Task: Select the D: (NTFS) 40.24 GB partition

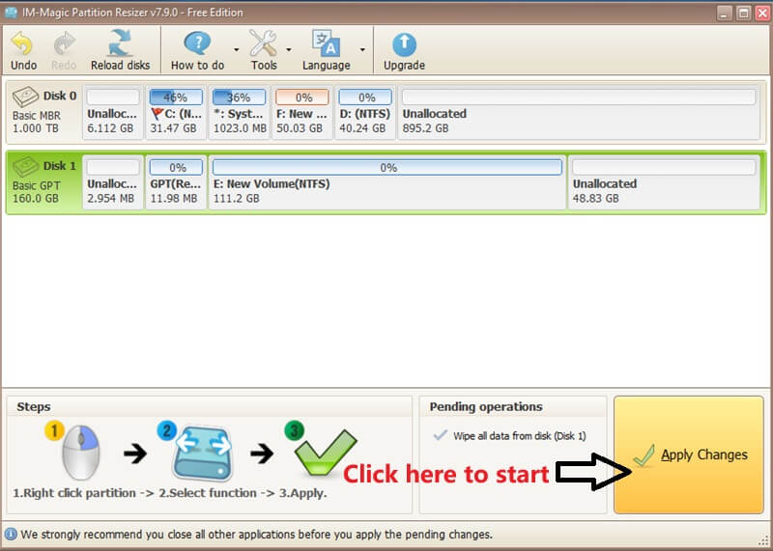Action: pyautogui.click(x=365, y=112)
